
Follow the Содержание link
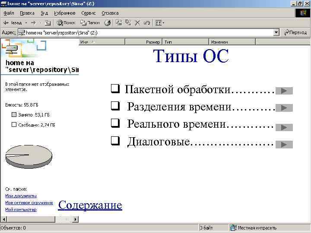[90, 205]
